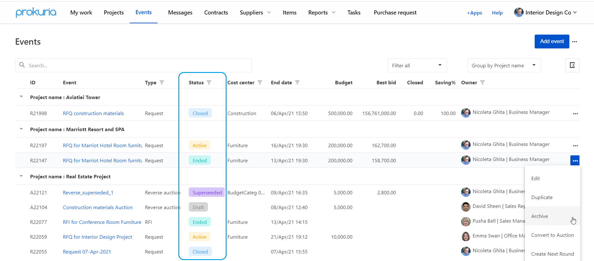
Task: Open the RFQ construction materials event
Action: click(x=93, y=114)
